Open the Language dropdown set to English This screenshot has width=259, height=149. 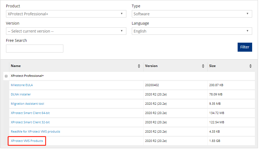(192, 31)
